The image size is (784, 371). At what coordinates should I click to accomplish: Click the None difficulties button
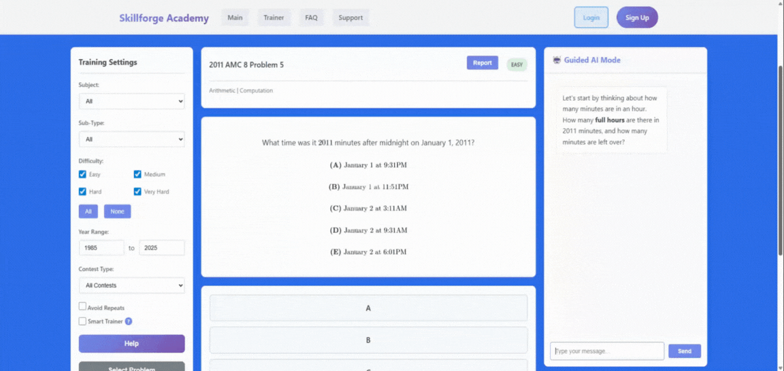point(118,211)
